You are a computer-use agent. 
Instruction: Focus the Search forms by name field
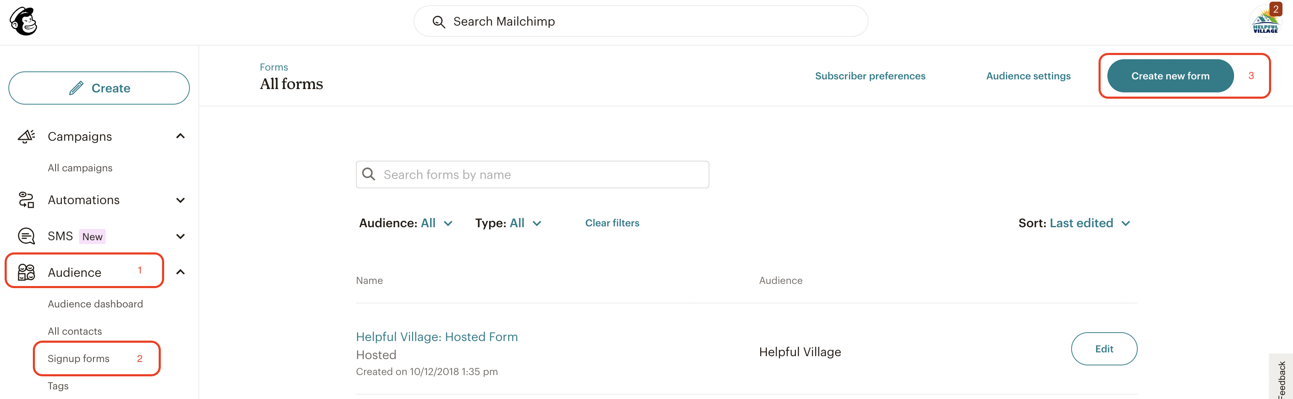point(532,174)
